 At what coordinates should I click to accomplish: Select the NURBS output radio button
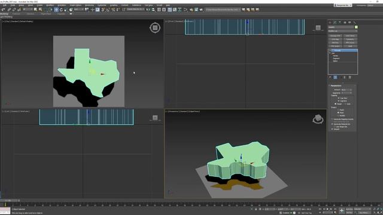[x=338, y=115]
